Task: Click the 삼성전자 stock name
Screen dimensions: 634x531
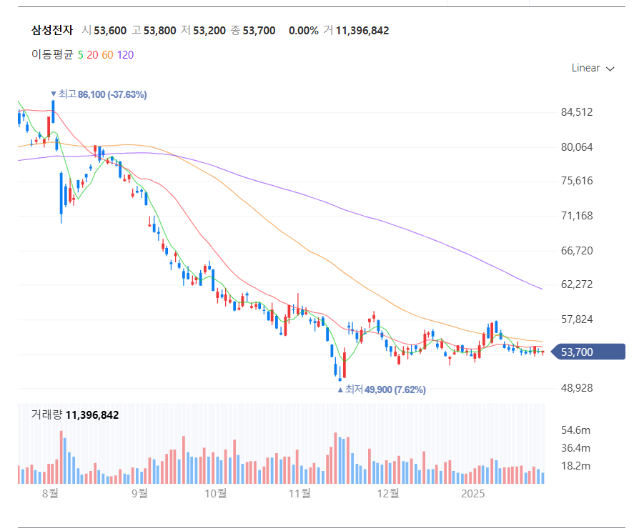Action: pyautogui.click(x=52, y=30)
